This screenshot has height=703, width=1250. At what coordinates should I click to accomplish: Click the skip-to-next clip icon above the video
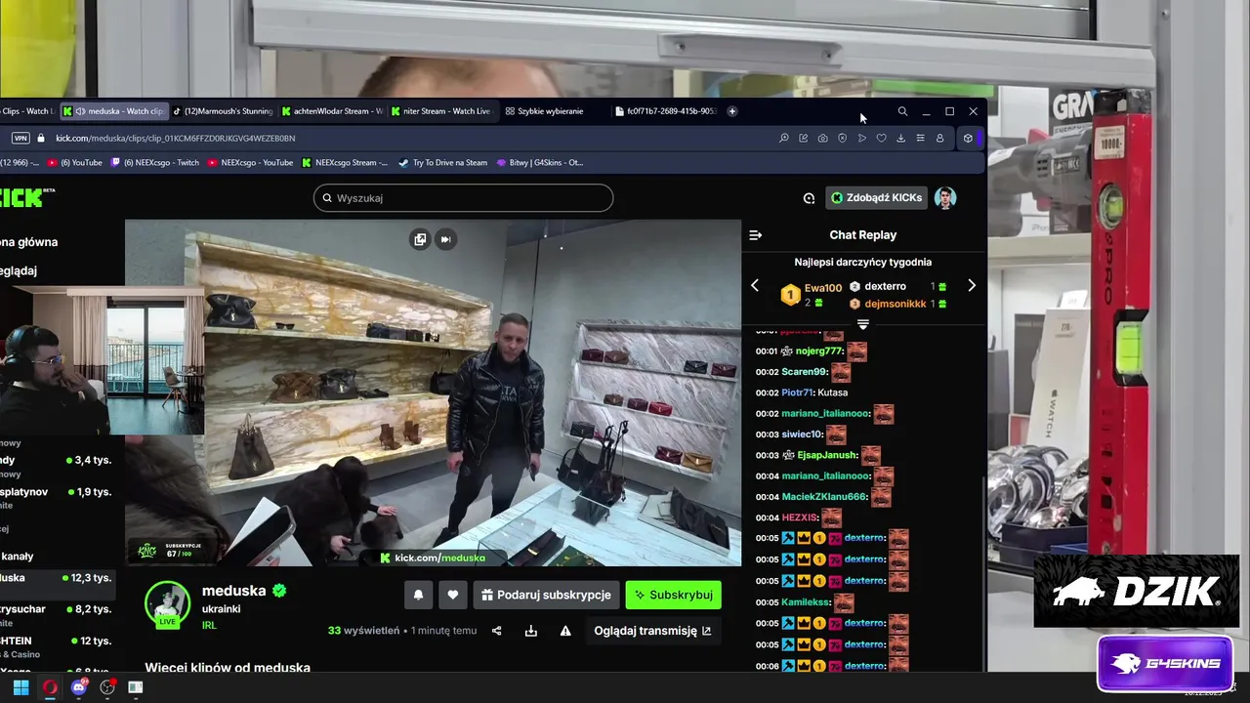445,239
